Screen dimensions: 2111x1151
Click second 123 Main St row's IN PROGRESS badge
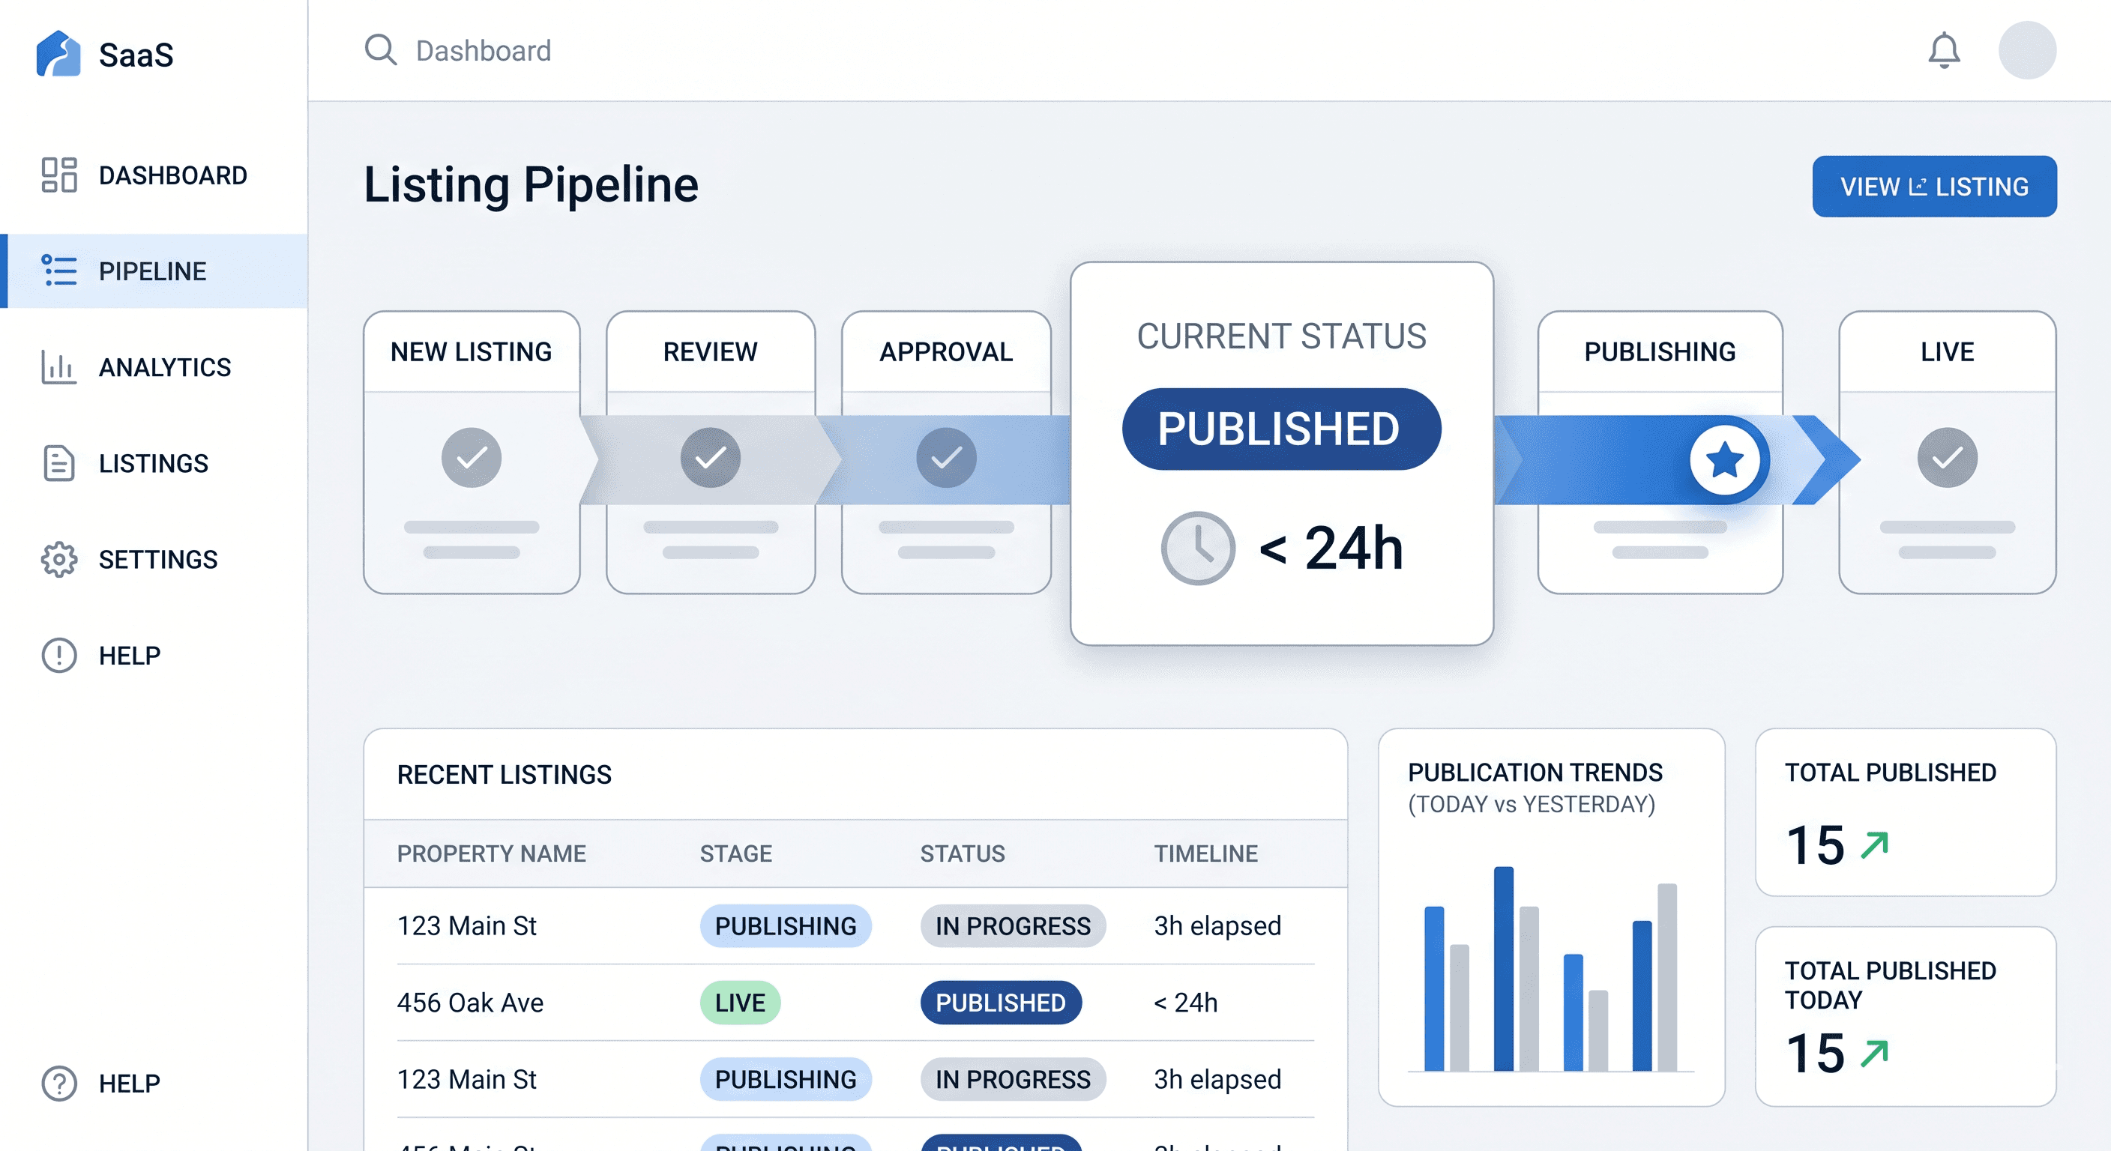pyautogui.click(x=1013, y=1079)
